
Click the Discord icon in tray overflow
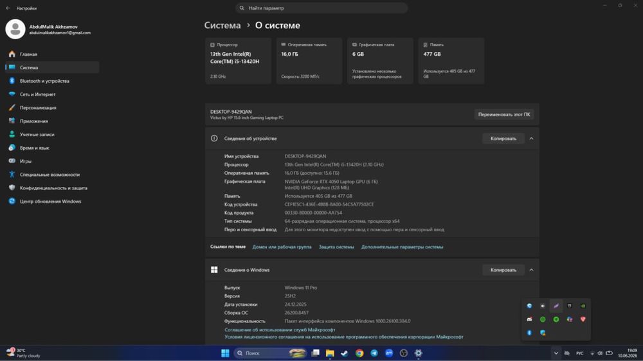pos(529,319)
